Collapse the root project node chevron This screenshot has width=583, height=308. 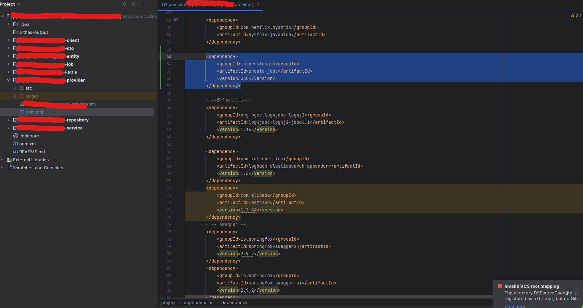click(3, 16)
